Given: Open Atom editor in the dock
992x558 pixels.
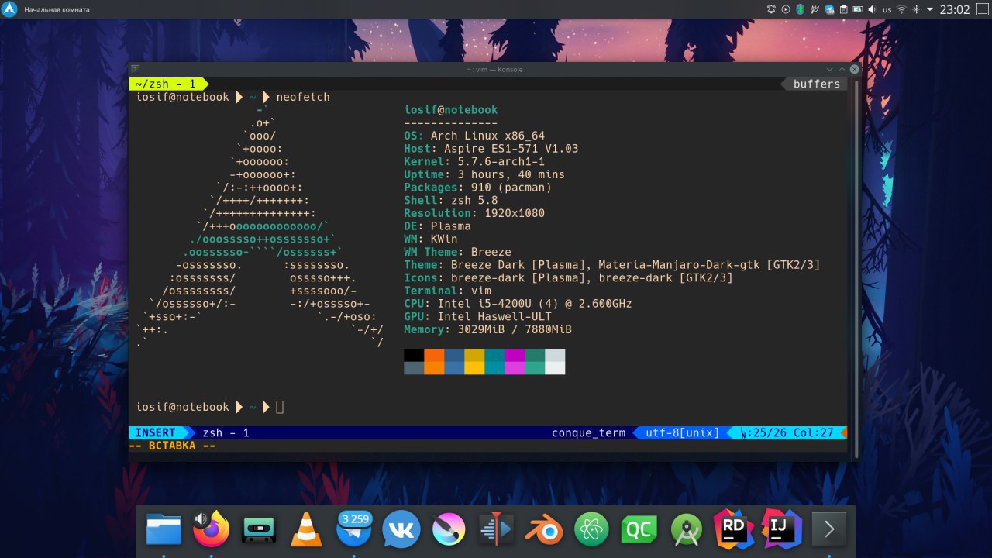Looking at the screenshot, I should (x=591, y=530).
